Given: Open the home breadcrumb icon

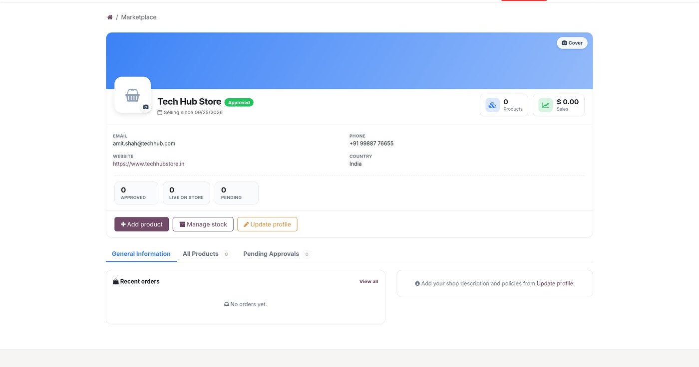Looking at the screenshot, I should tap(110, 17).
